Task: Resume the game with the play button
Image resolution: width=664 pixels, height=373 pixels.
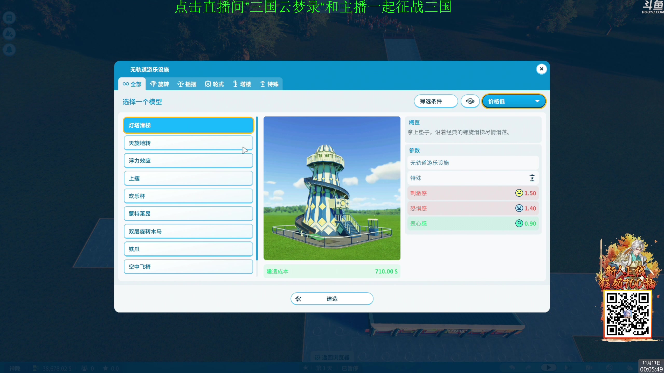Action: click(549, 368)
